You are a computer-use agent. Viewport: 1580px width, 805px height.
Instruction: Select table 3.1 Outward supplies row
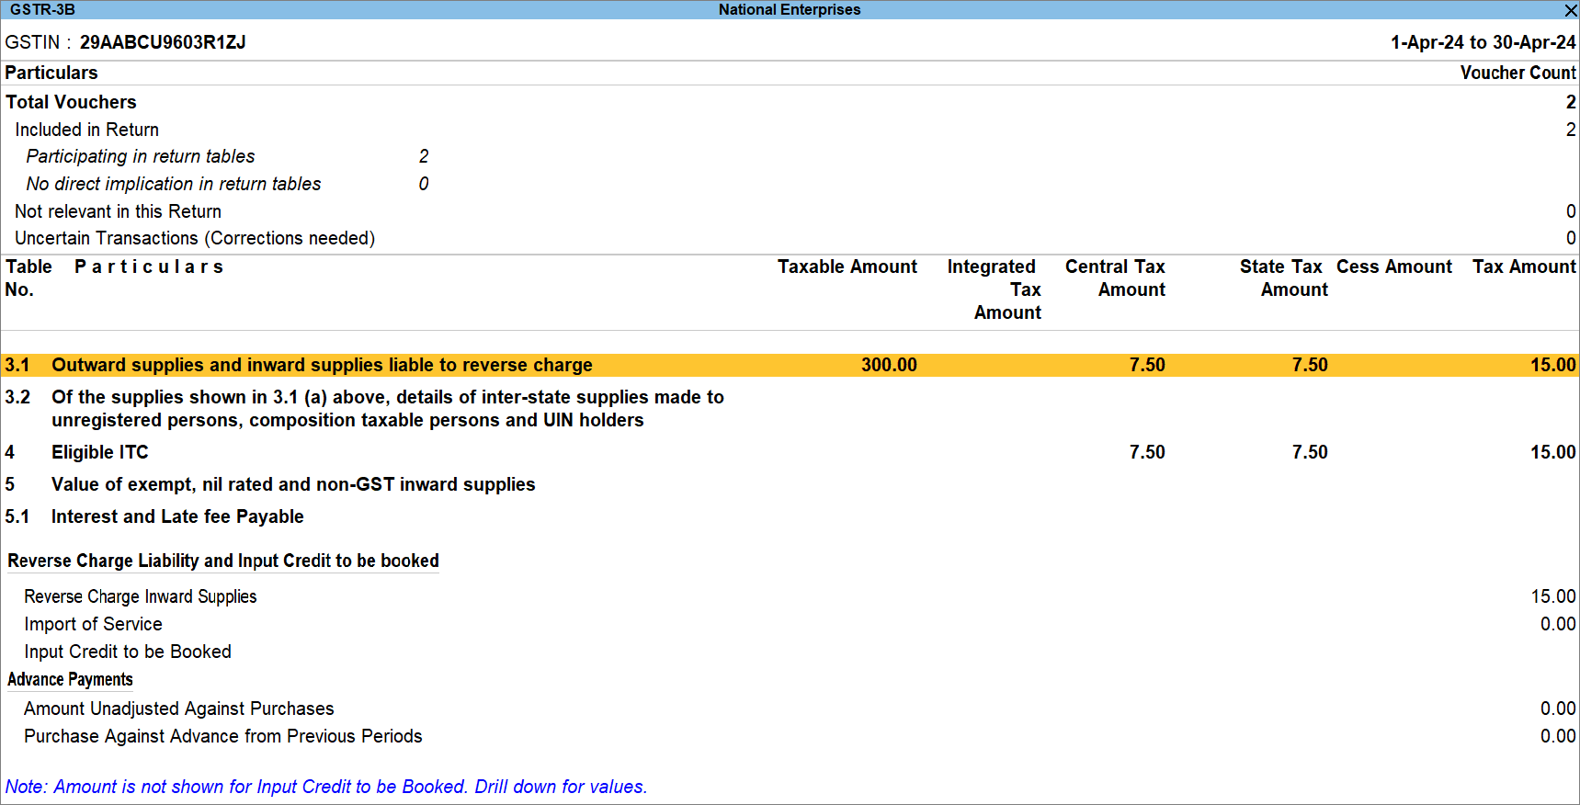[322, 365]
